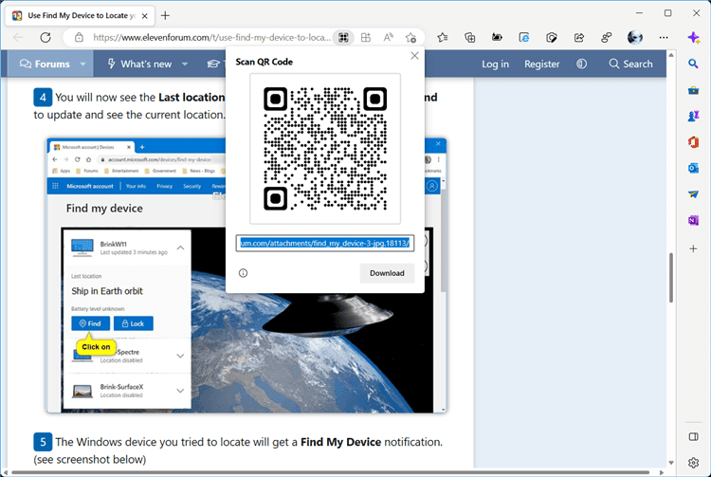
Task: Open the site info lock icon in the address bar
Action: coord(79,37)
